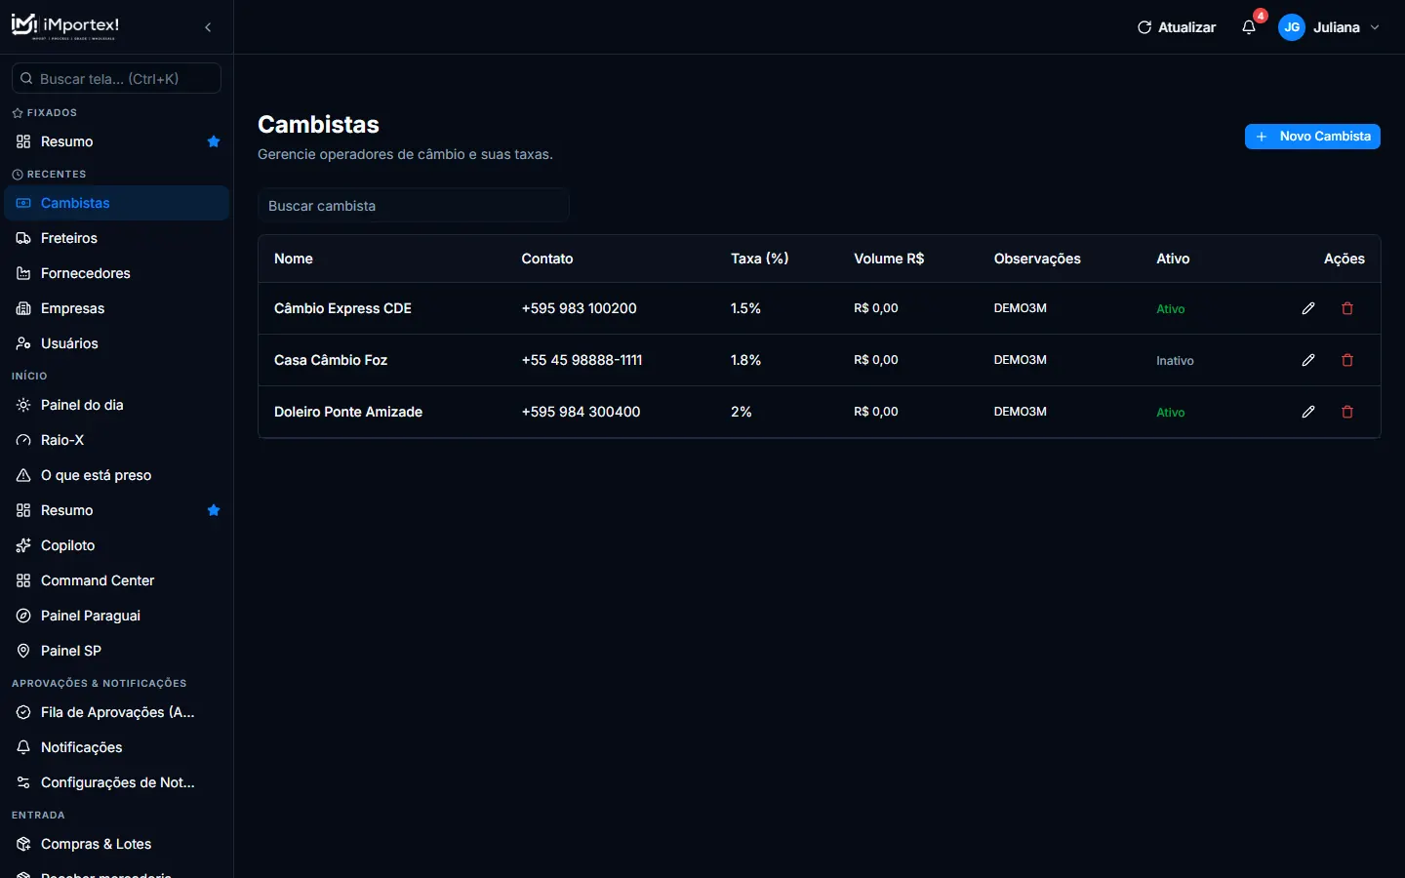This screenshot has width=1405, height=878.
Task: Click the 1.8% rate cell
Action: 745,360
